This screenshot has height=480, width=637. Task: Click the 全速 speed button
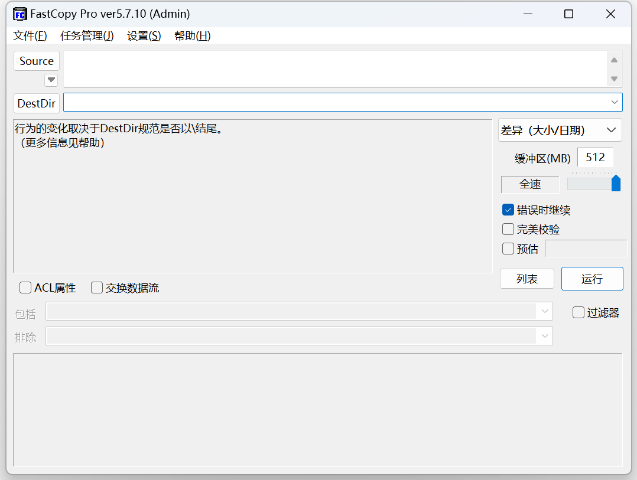[530, 184]
